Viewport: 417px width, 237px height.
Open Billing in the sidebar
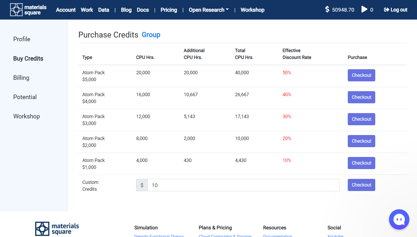[x=21, y=78]
